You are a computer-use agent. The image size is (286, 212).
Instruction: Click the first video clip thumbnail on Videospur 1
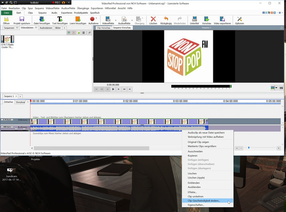(34, 121)
